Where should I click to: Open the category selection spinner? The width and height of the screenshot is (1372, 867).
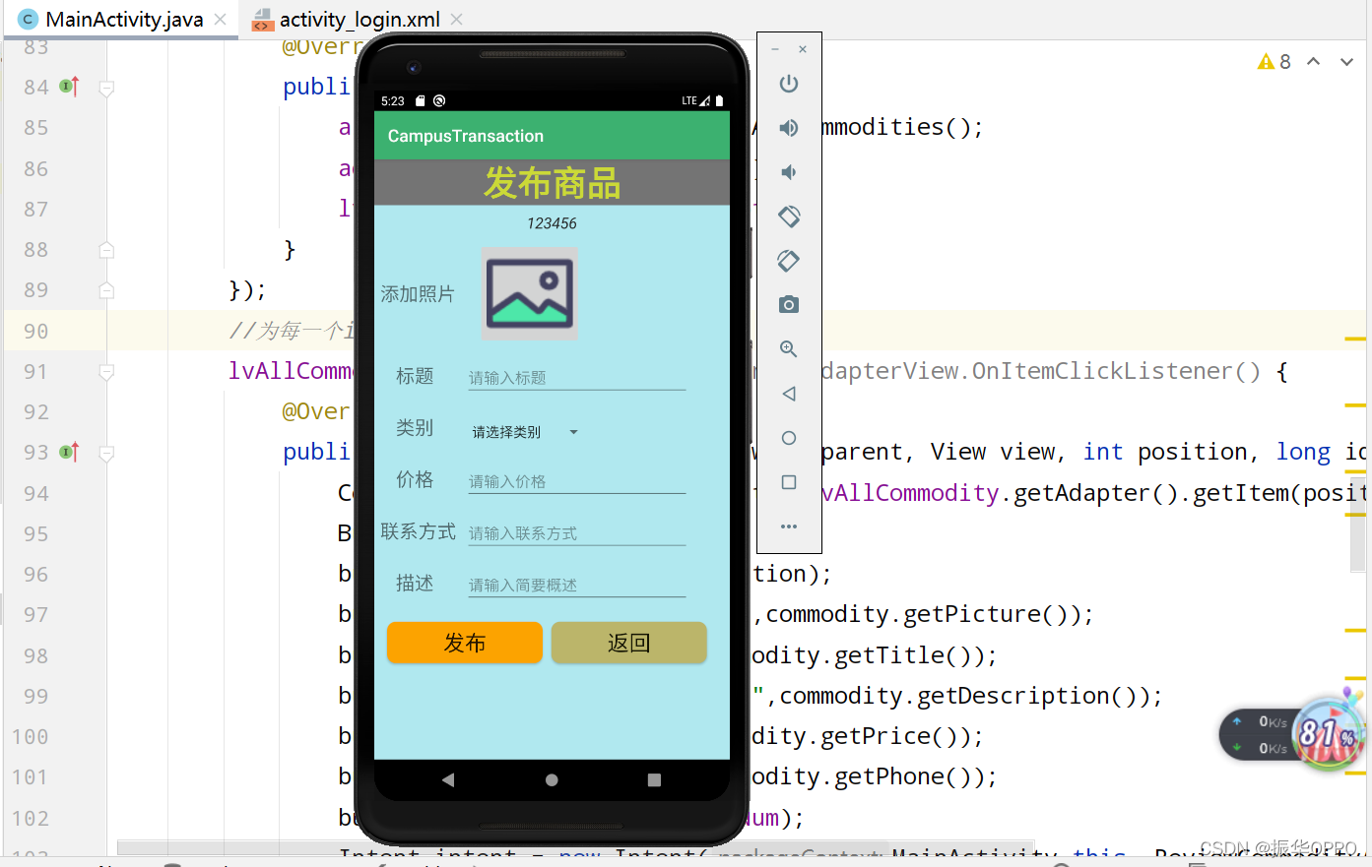pyautogui.click(x=524, y=432)
